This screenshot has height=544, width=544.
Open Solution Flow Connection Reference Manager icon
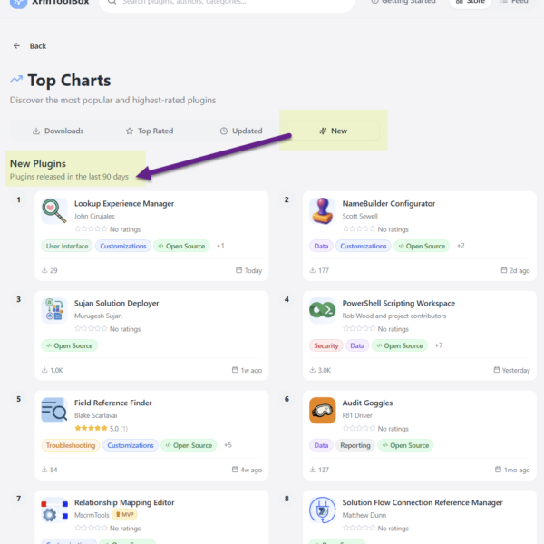(322, 510)
